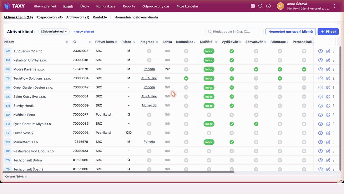344x194 pixels.
Task: Click the outlined Hromadné nastavení klientů button
Action: coord(291,32)
